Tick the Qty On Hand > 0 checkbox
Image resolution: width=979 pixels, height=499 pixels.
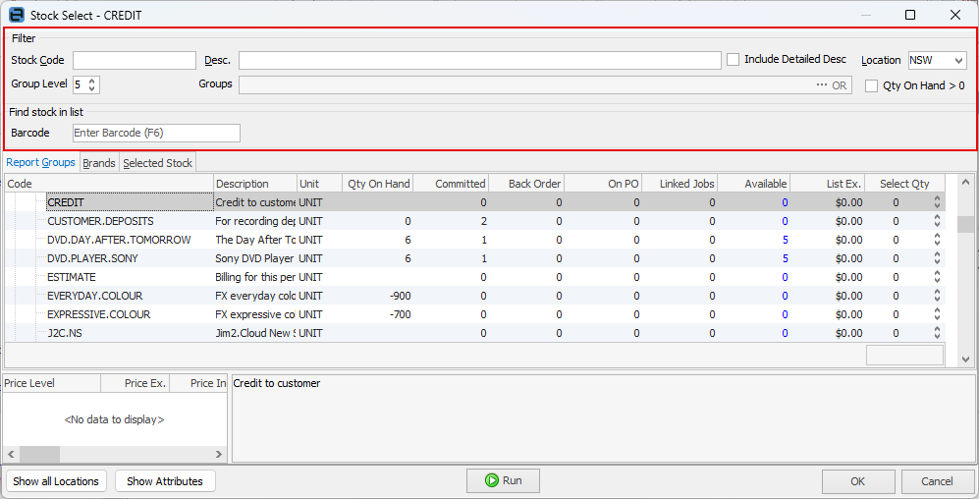(872, 86)
